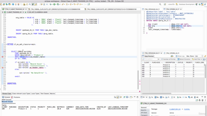Viewport: 207px width, 116px height.
Task: Switch to Class-relevant Local Types tab
Action: (21, 93)
